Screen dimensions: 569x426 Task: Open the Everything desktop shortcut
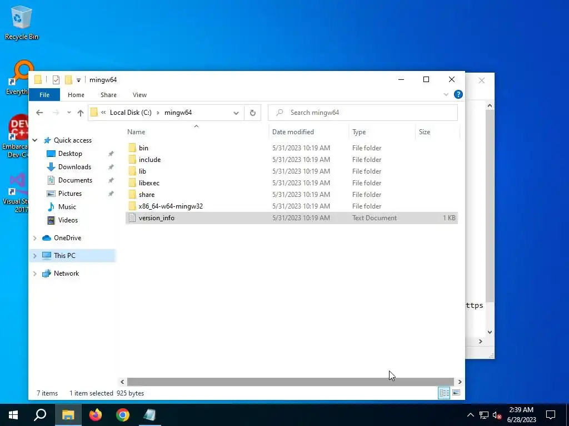point(17,78)
